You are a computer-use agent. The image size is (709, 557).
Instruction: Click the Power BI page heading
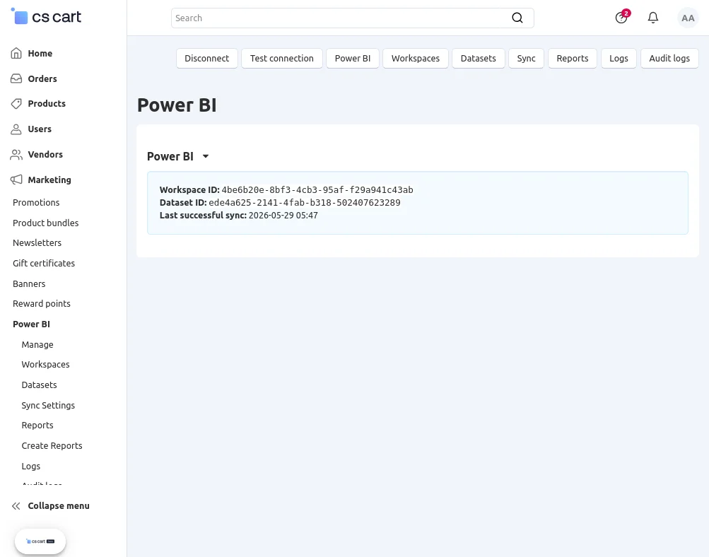click(177, 105)
